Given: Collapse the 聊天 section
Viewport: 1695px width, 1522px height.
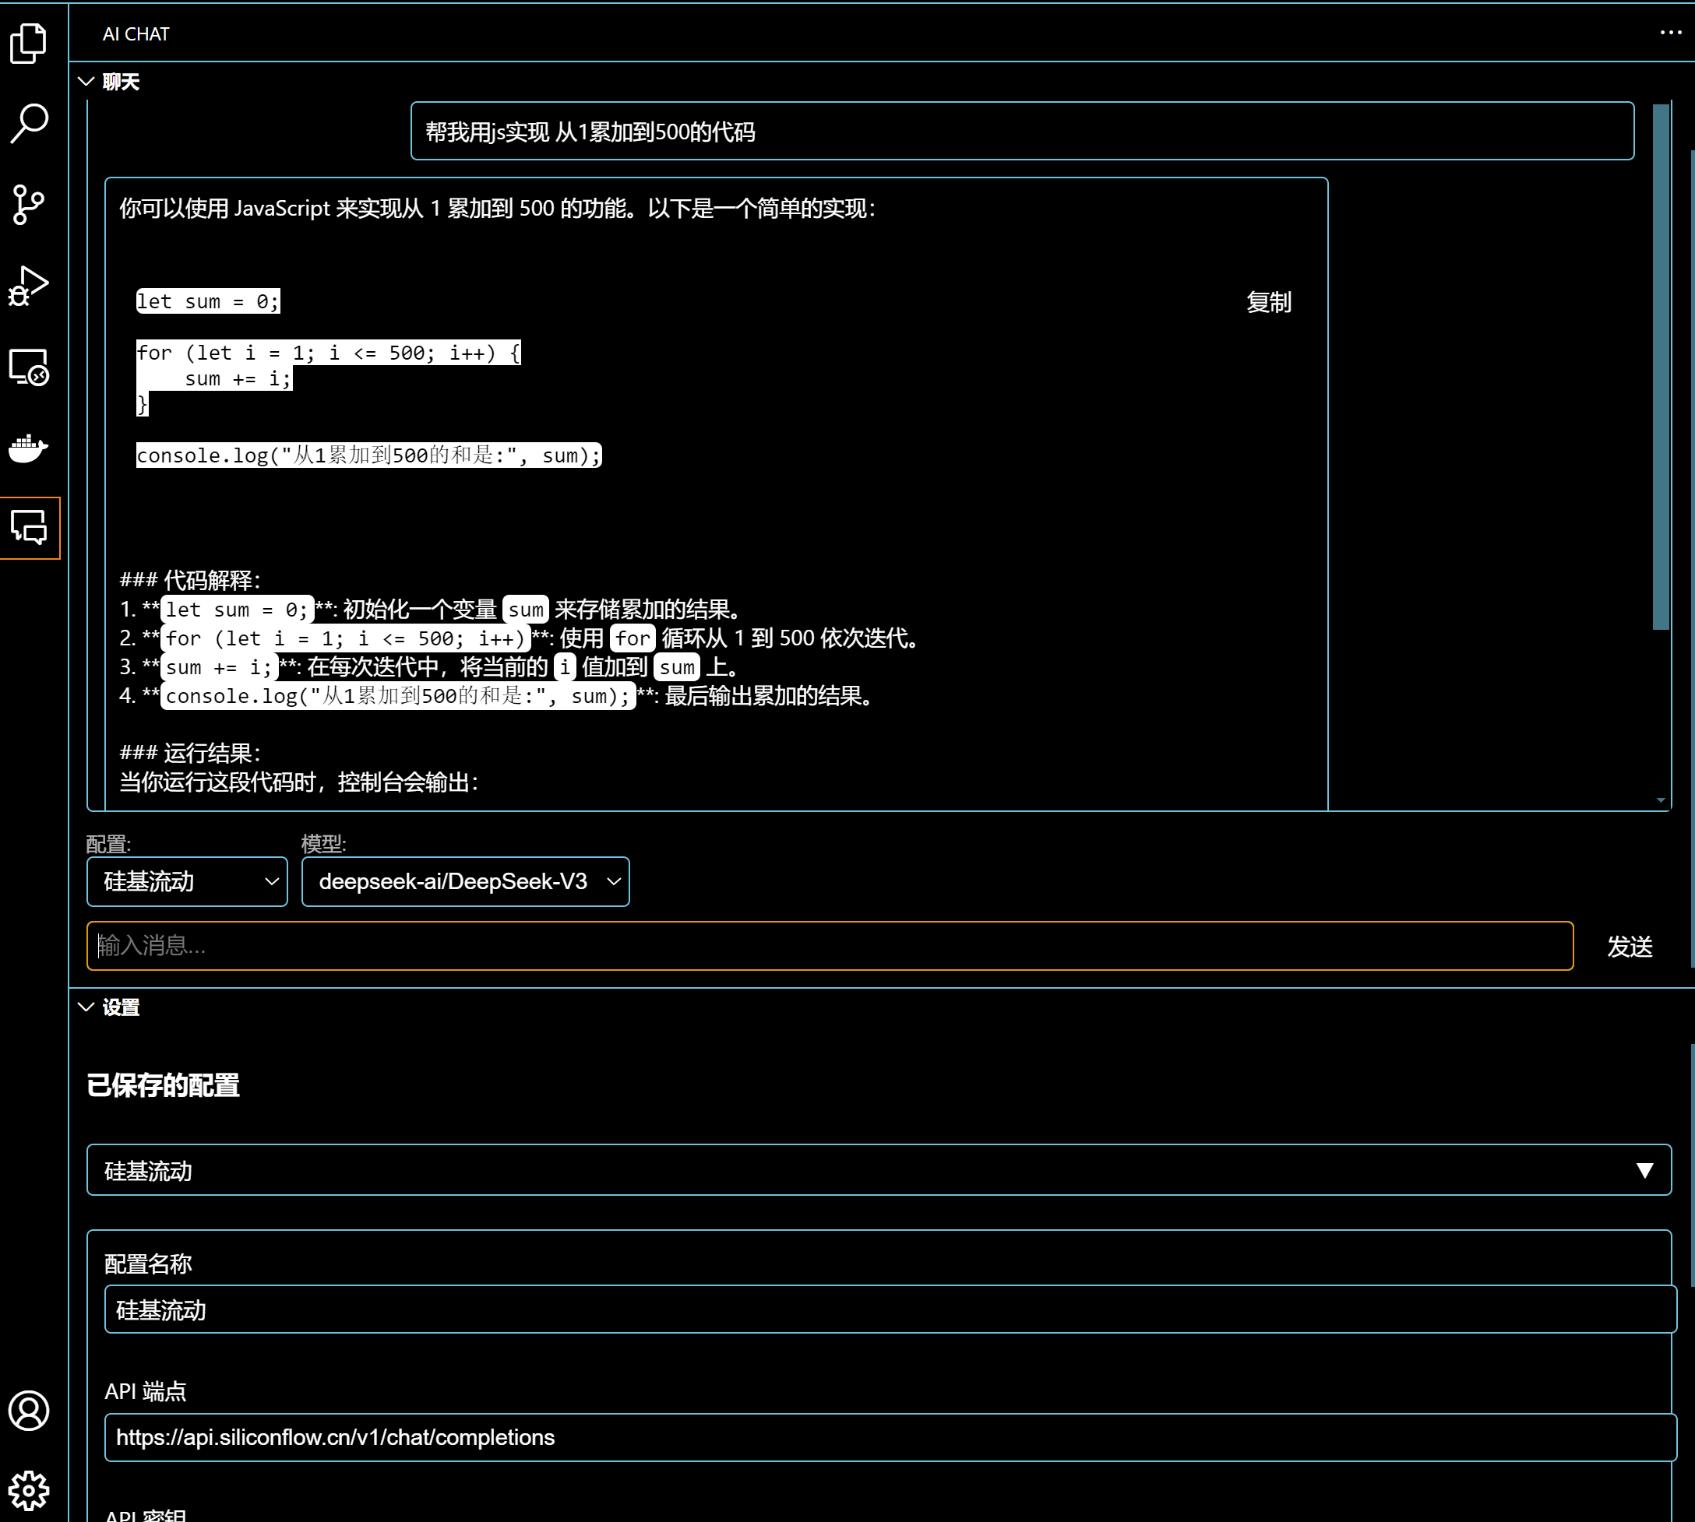Looking at the screenshot, I should [86, 82].
